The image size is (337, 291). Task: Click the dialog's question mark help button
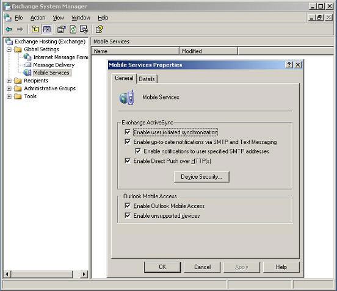pyautogui.click(x=289, y=65)
